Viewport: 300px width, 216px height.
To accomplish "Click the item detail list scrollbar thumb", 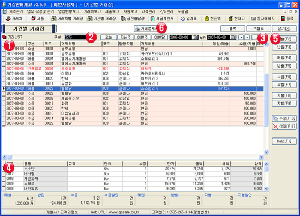I will pyautogui.click(x=266, y=169).
